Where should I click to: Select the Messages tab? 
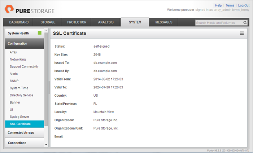pos(164,22)
